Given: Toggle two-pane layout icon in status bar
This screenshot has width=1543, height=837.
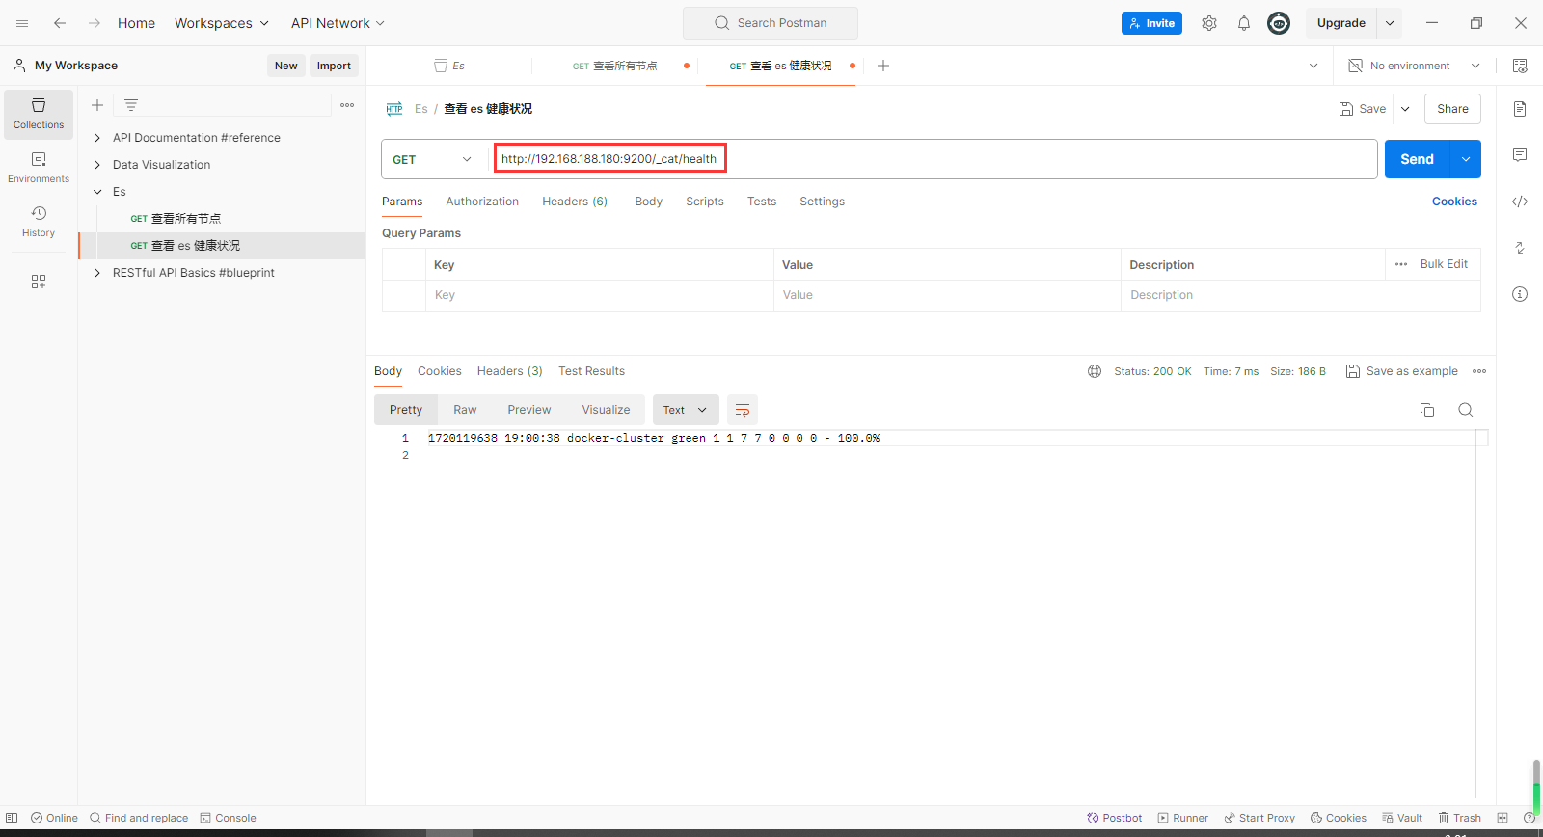Looking at the screenshot, I should (1502, 818).
